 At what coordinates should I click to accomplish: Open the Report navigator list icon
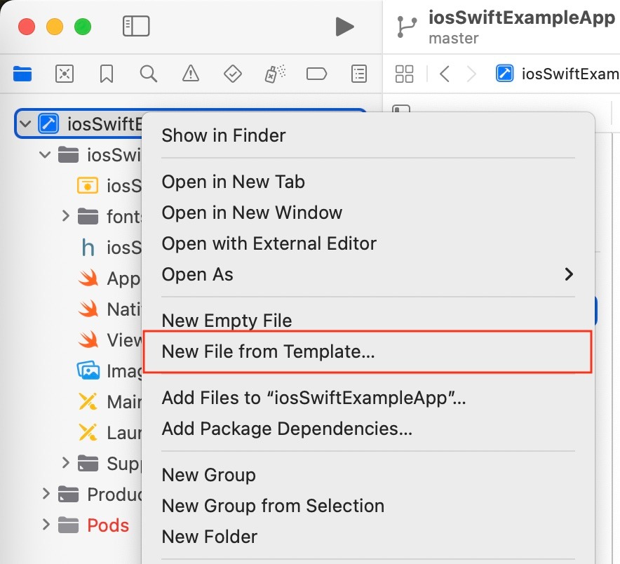tap(359, 74)
